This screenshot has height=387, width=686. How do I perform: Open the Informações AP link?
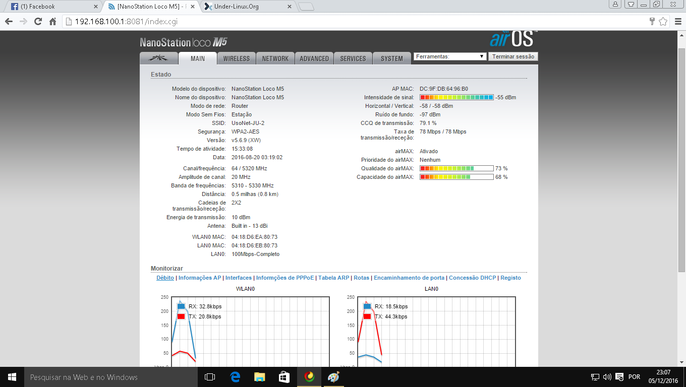coord(200,278)
